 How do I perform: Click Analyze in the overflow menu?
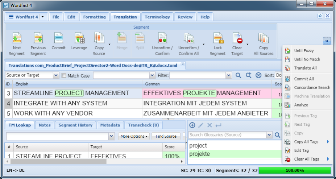[301, 105]
